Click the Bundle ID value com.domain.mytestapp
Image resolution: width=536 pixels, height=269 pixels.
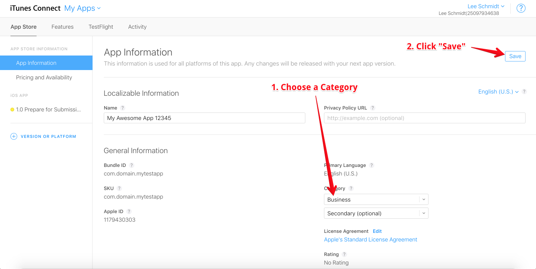pyautogui.click(x=133, y=174)
